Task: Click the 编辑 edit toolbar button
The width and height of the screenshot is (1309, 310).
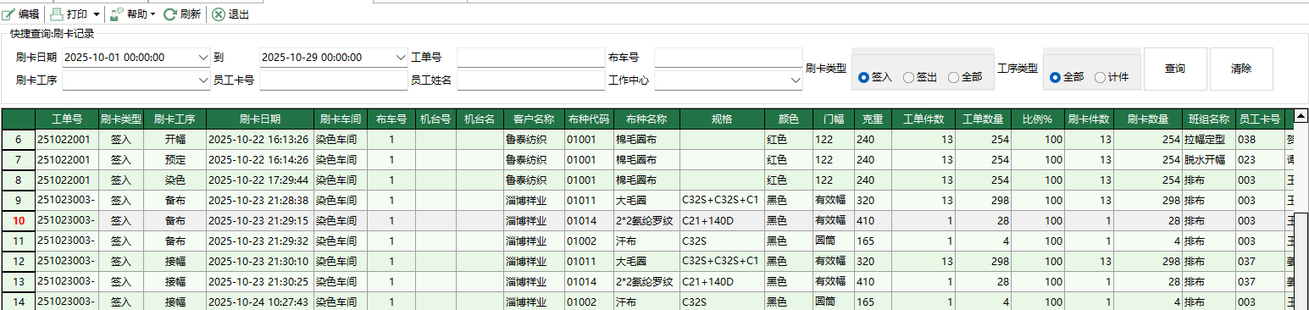Action: pyautogui.click(x=21, y=14)
